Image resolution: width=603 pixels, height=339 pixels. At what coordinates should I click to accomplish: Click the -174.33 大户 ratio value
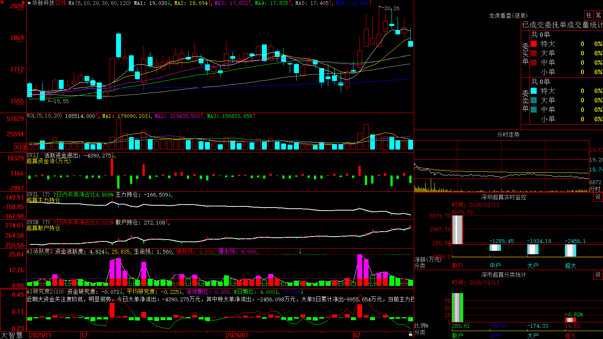(537, 326)
